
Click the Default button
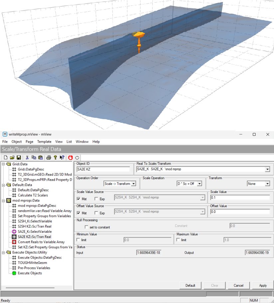pos(190,285)
